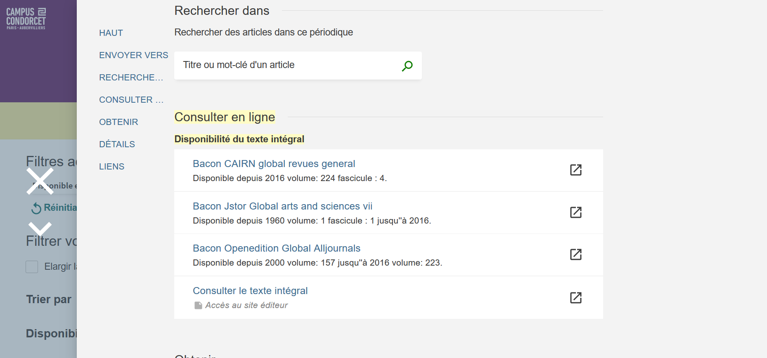
Task: Click the green search magnifier icon
Action: coord(407,66)
